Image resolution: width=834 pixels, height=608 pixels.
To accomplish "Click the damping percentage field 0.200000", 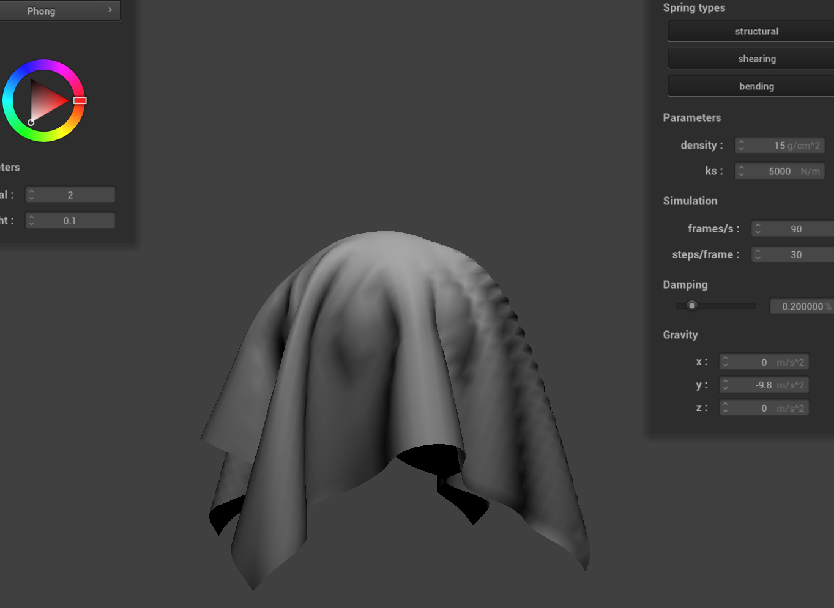I will coord(802,306).
